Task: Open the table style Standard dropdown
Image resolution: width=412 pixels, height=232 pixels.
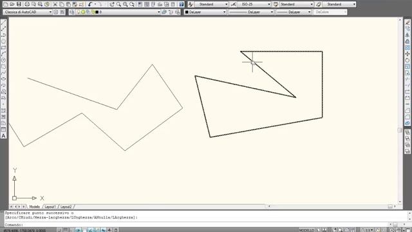Action: coord(296,5)
